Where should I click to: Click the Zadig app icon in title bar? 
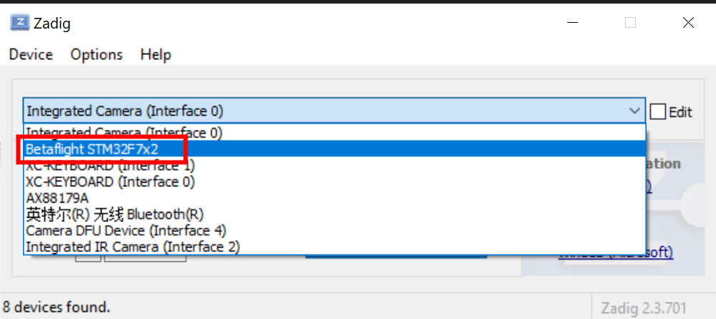click(19, 22)
